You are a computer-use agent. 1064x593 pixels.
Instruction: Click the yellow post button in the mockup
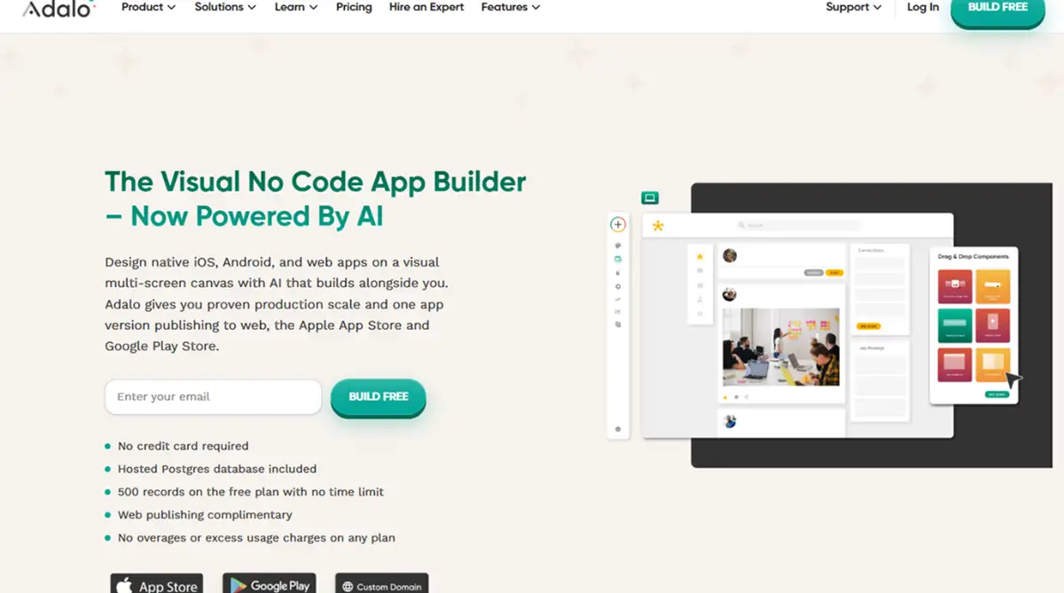pyautogui.click(x=834, y=272)
